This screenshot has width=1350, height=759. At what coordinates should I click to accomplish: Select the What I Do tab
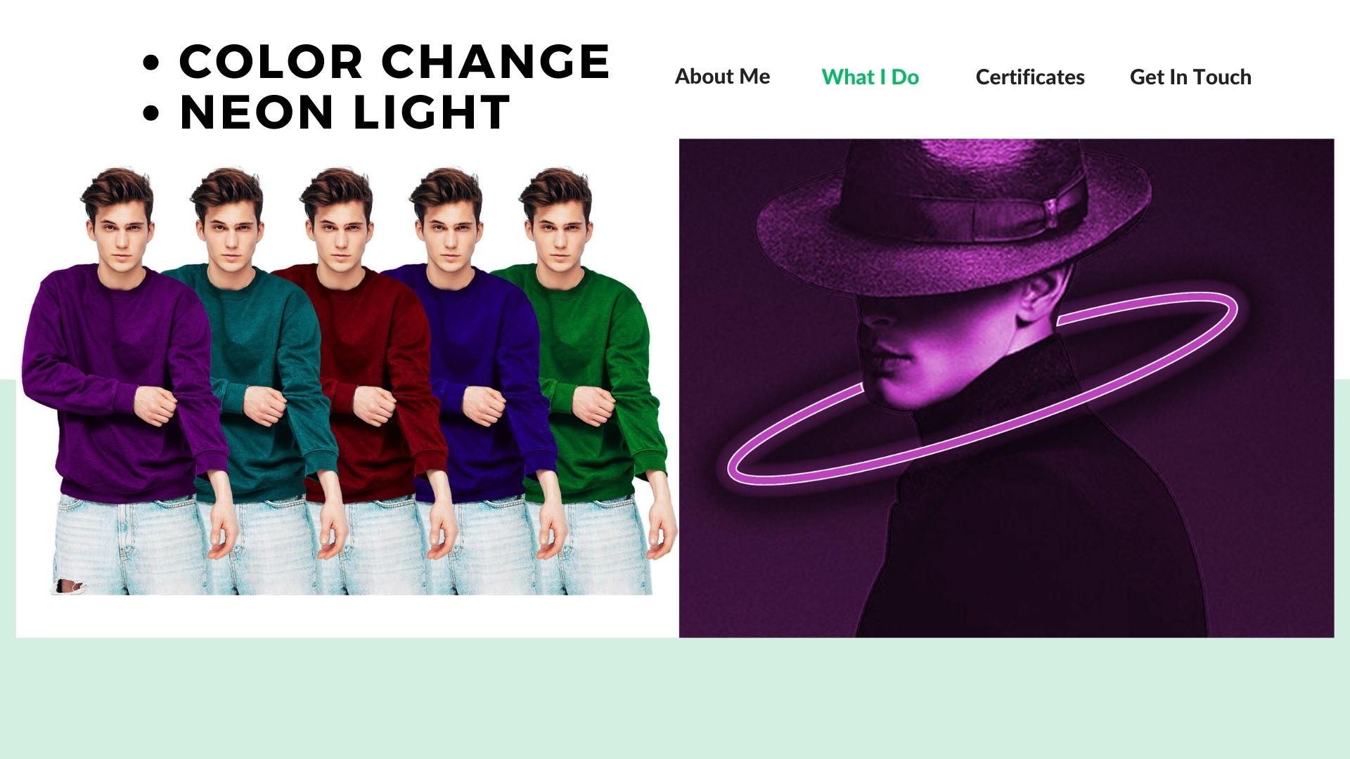point(870,77)
